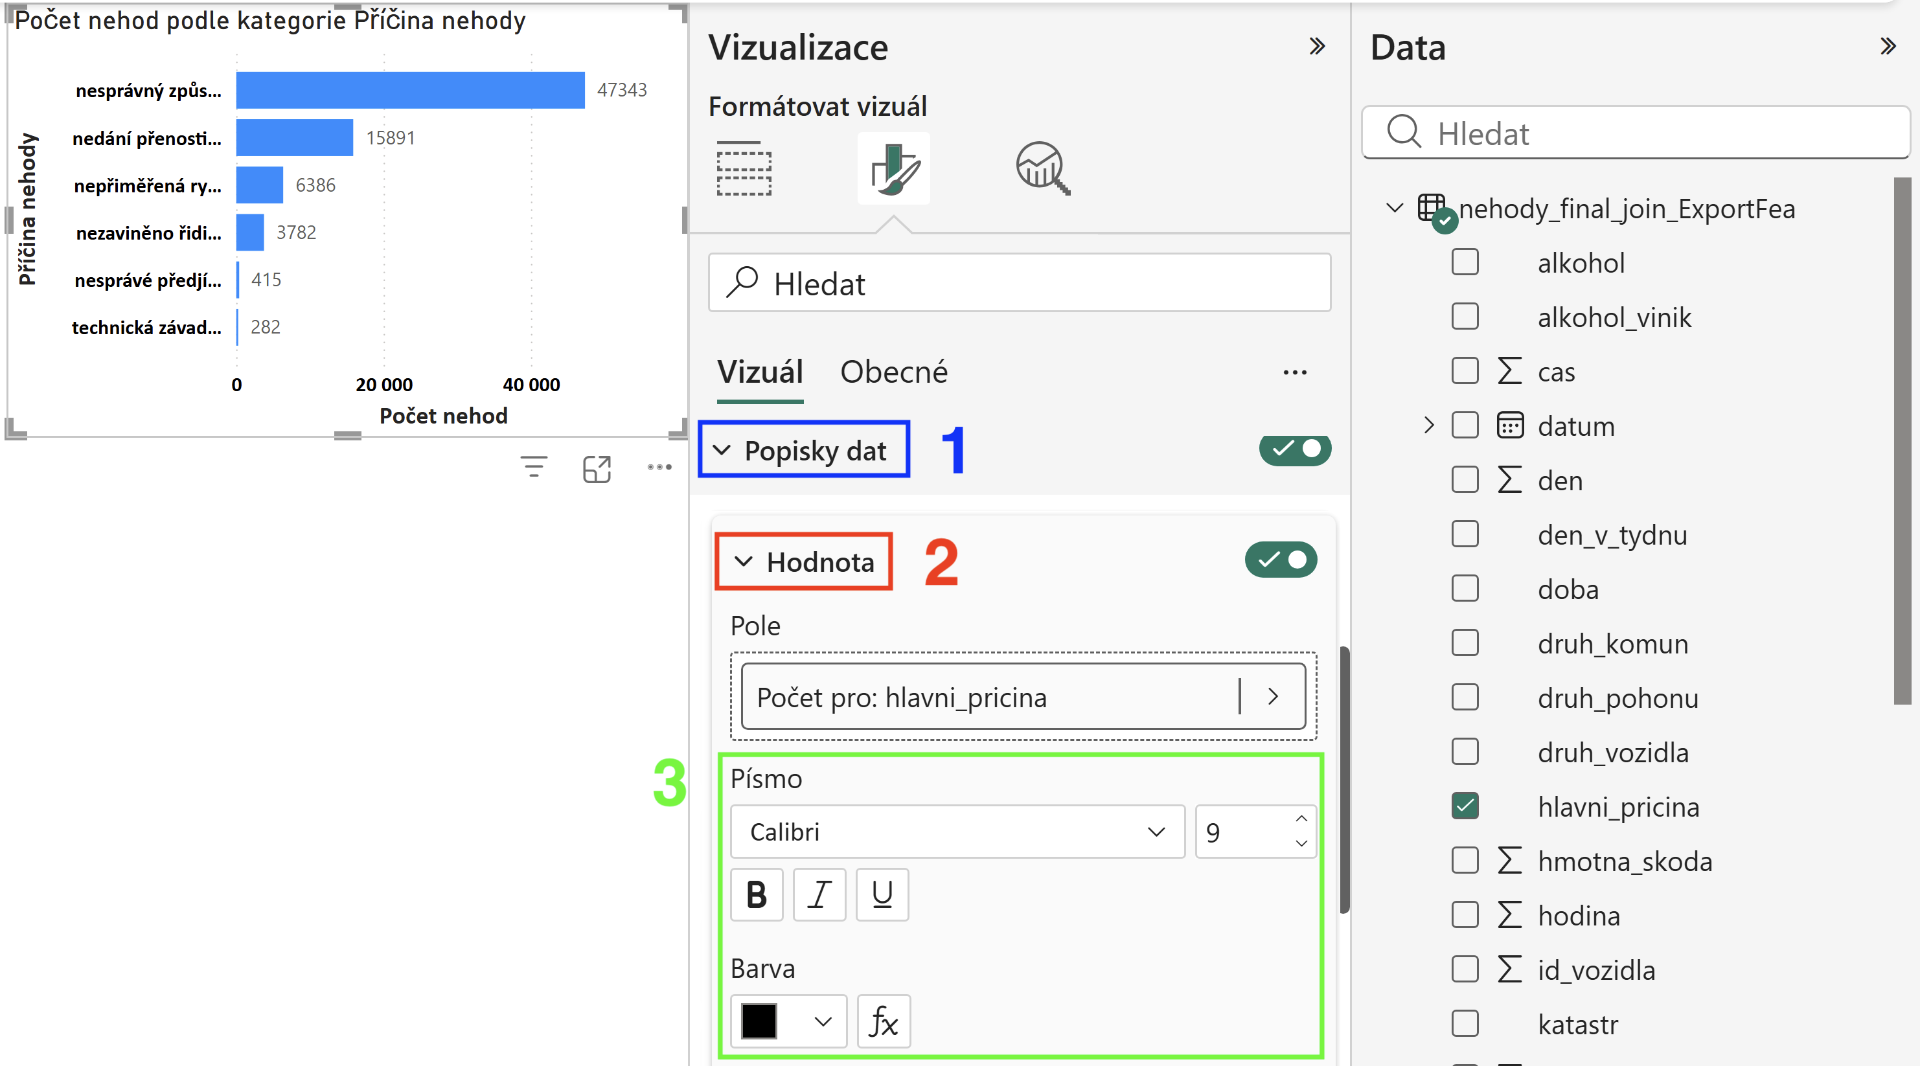
Task: Open the Barva color dropdown arrow
Action: pos(823,1021)
